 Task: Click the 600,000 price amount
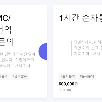coord(67,84)
